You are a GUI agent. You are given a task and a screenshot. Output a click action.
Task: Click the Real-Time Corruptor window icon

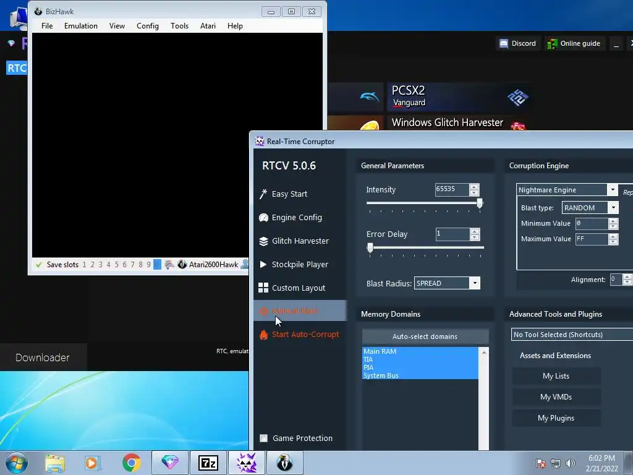pyautogui.click(x=260, y=142)
